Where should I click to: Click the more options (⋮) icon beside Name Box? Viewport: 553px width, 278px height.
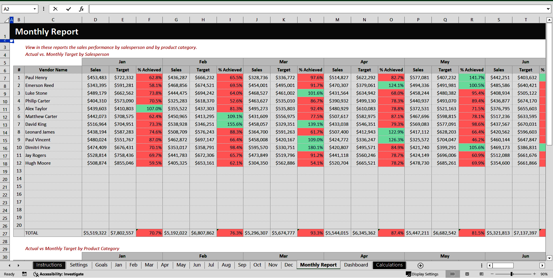[43, 9]
